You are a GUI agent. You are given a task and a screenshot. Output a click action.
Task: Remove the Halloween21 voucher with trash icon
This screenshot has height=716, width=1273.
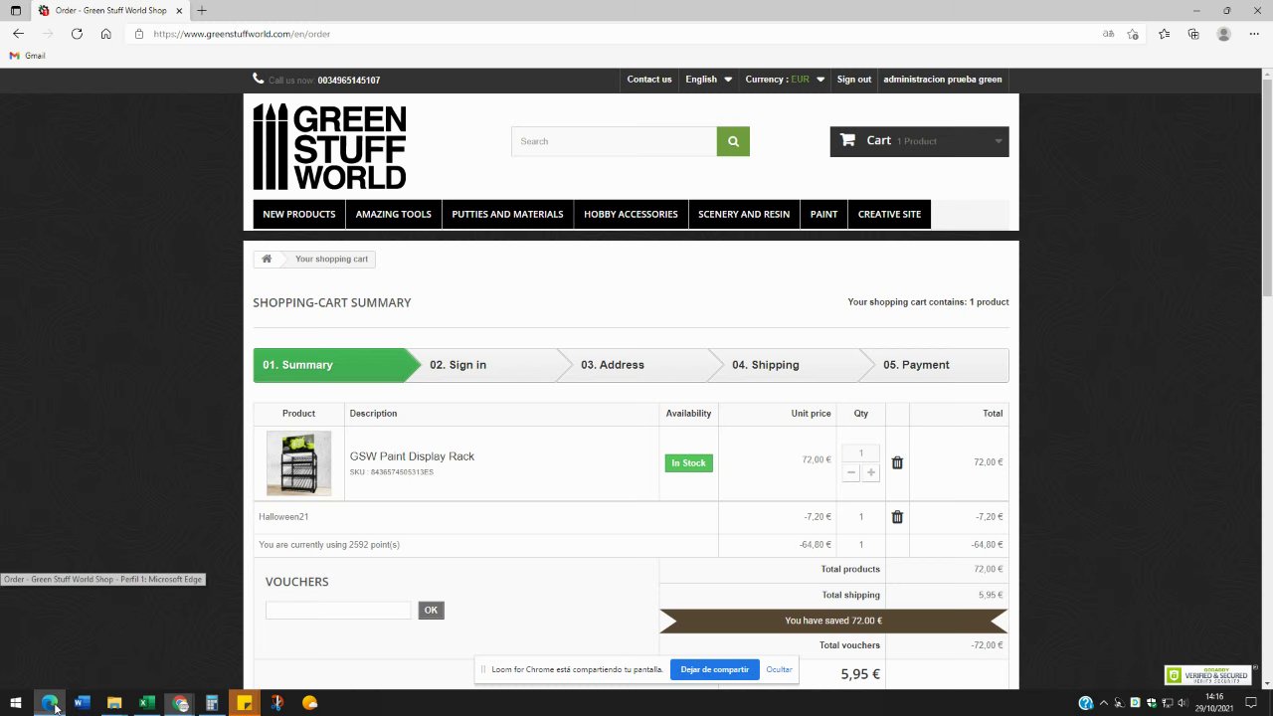pyautogui.click(x=897, y=517)
